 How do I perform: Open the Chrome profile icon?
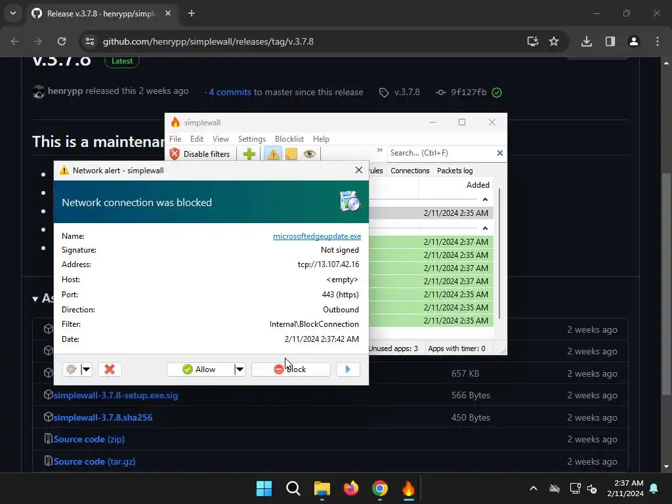point(634,41)
